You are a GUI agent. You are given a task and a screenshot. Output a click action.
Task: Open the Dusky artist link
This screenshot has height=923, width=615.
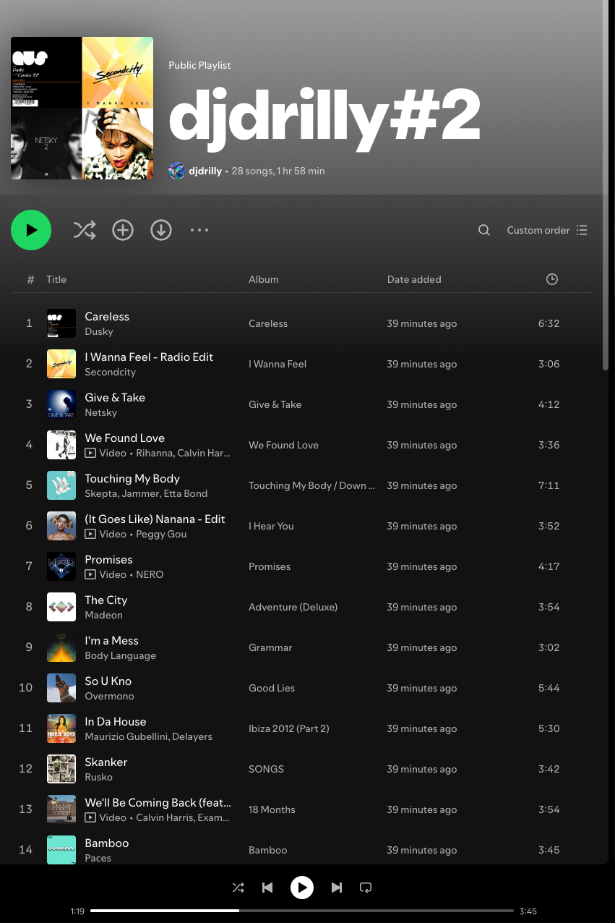[x=99, y=331]
